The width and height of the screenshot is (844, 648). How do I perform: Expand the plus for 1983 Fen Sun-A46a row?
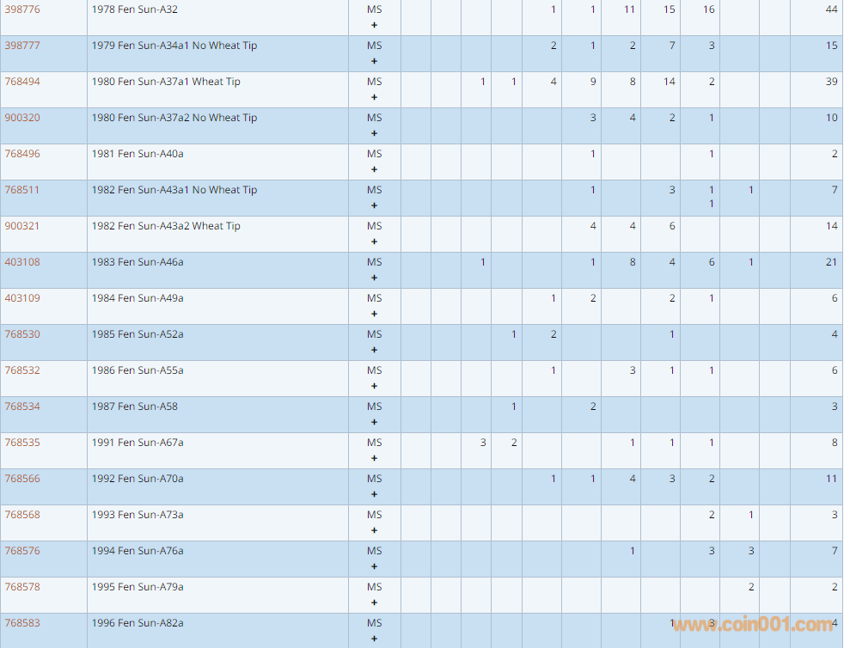[x=374, y=278]
